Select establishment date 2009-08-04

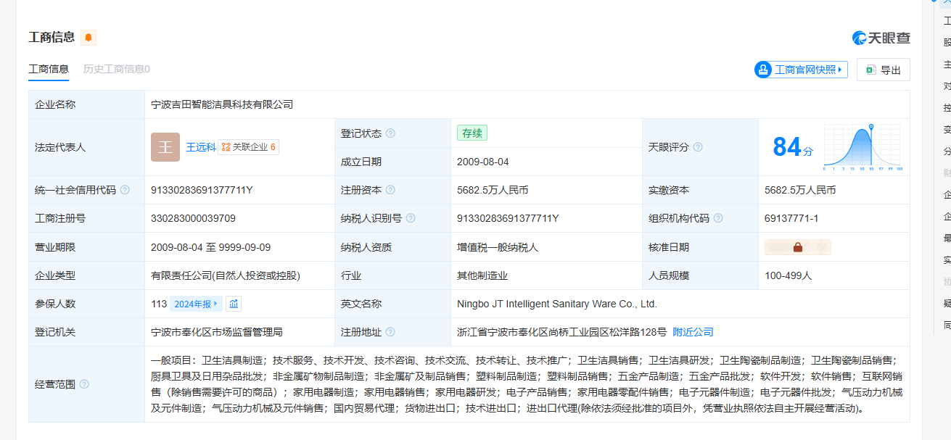click(x=483, y=162)
